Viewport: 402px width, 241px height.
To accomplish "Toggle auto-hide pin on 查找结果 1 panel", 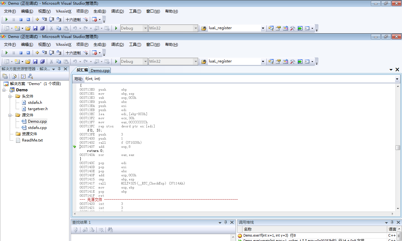I will click(x=225, y=222).
